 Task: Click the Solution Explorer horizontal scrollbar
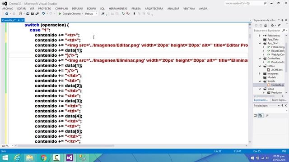(269, 96)
